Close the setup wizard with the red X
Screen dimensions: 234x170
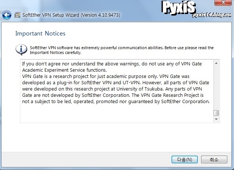(x=223, y=3)
